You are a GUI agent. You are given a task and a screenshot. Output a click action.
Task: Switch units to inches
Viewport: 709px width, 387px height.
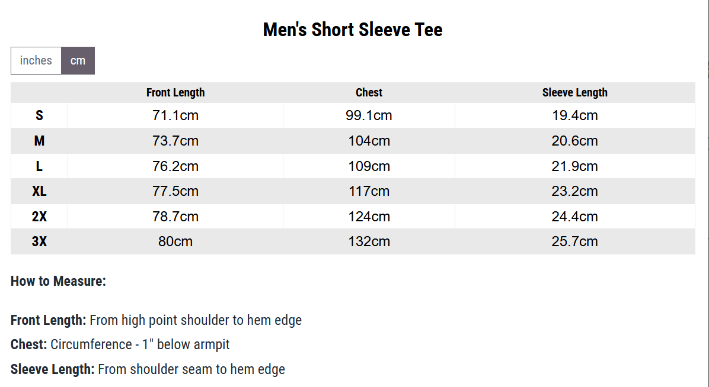point(36,60)
